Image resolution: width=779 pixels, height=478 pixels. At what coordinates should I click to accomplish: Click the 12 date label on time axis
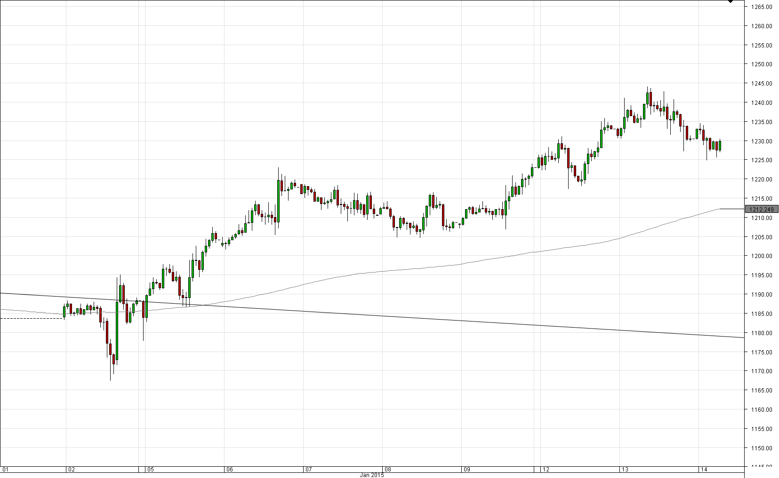click(x=546, y=469)
